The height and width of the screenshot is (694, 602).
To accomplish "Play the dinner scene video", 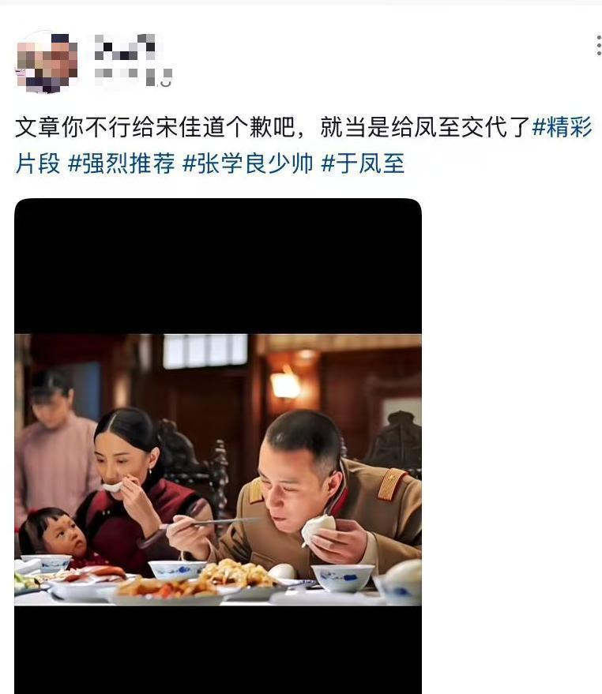I will pos(218,469).
